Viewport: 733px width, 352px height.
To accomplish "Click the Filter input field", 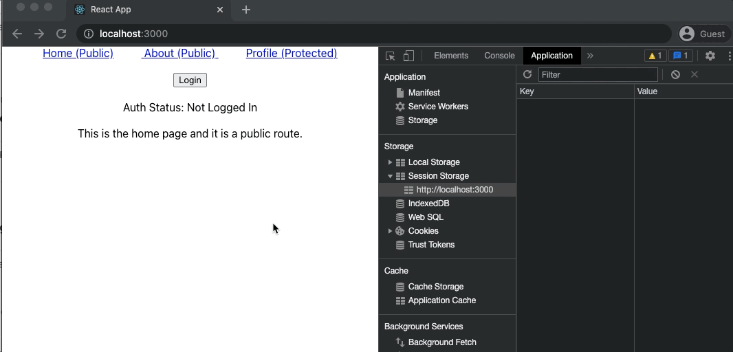I will 598,75.
